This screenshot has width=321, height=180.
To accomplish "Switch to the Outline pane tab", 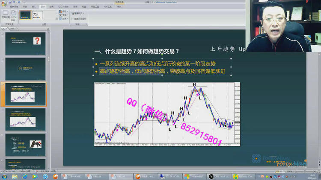I will coord(12,29).
